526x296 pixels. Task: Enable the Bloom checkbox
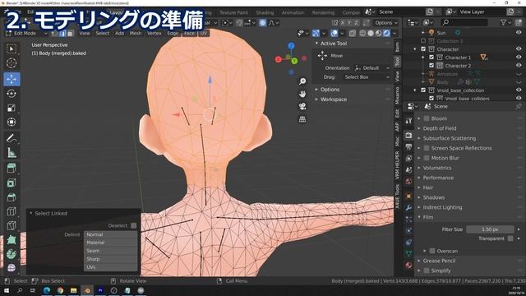point(427,118)
